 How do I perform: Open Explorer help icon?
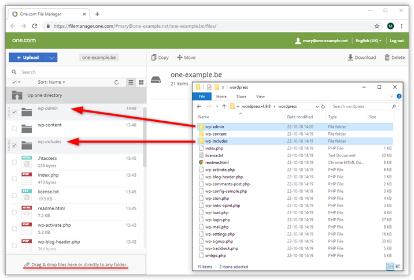tap(399, 96)
